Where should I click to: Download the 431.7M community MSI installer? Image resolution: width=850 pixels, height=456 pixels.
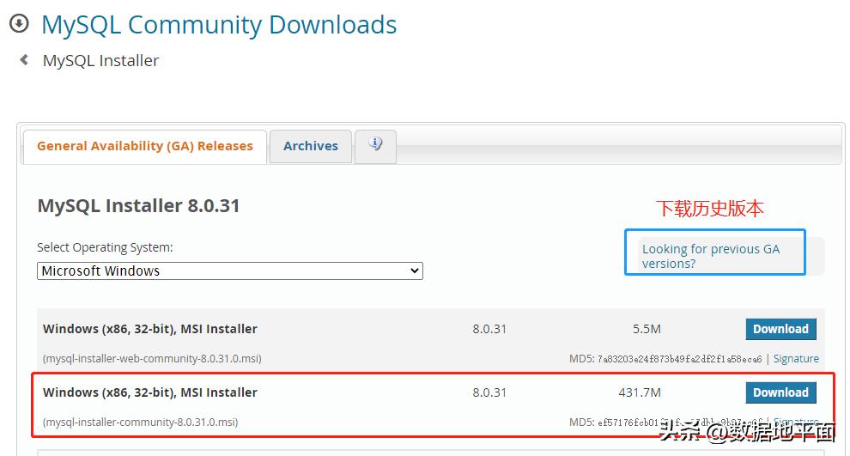(x=780, y=392)
